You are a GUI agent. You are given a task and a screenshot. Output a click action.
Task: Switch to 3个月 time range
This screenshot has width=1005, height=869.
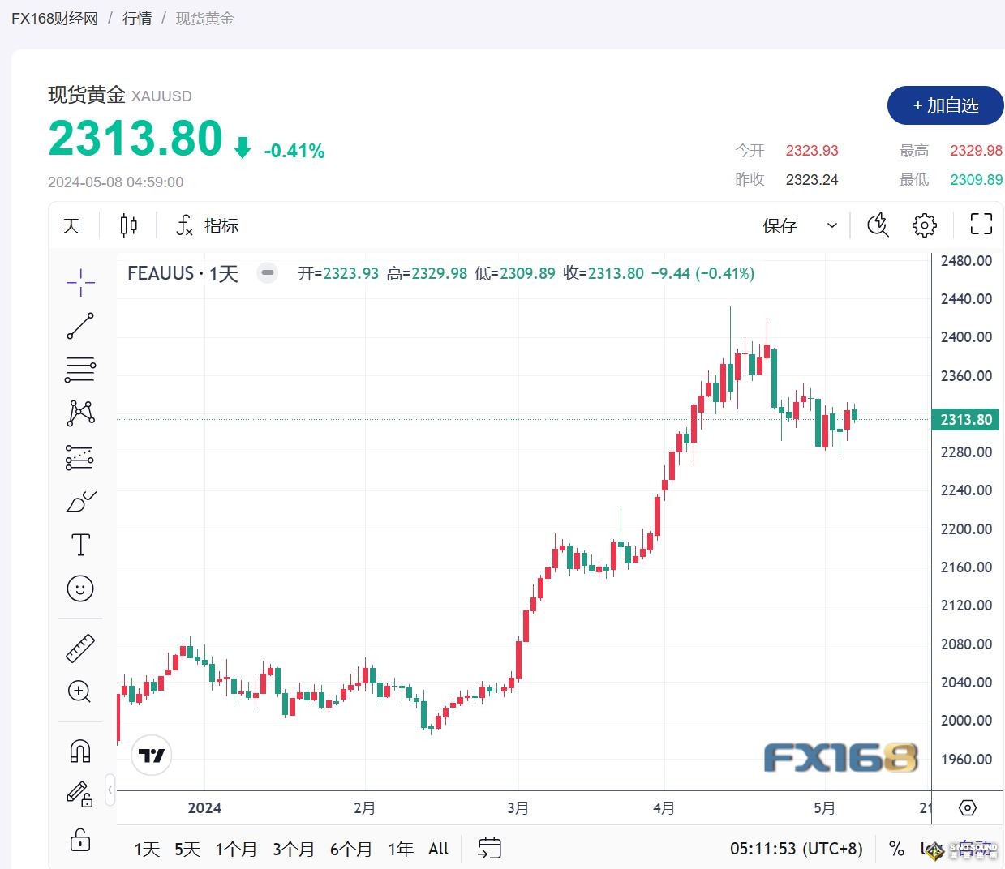(x=293, y=849)
